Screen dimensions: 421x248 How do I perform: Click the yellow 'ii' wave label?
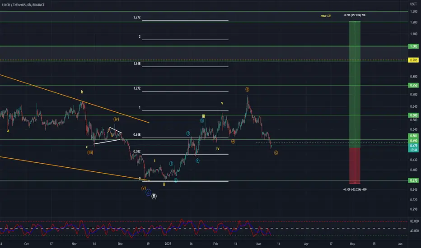pyautogui.click(x=164, y=184)
